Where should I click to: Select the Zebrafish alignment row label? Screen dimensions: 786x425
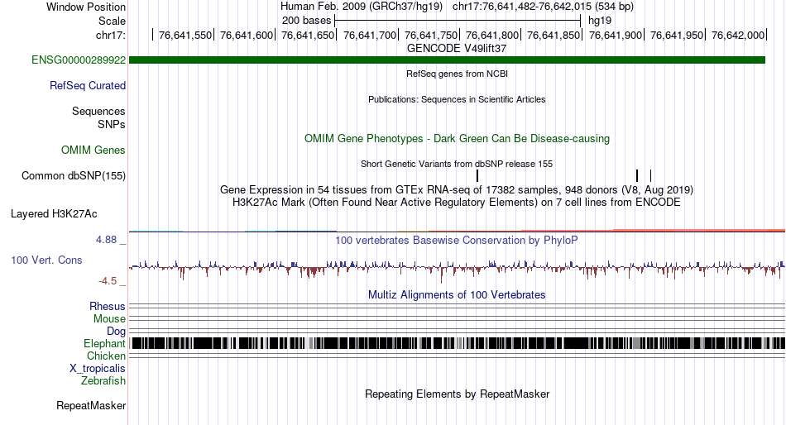103,381
